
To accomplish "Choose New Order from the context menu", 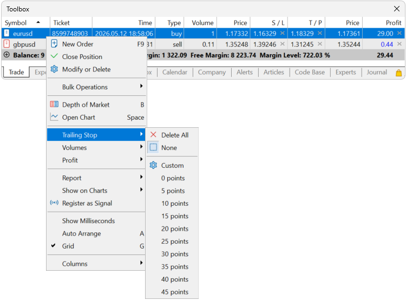I will [x=96, y=44].
